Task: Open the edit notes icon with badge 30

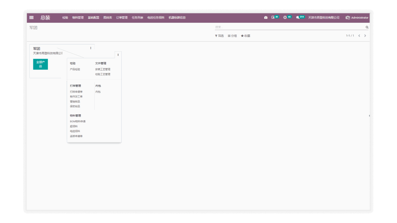Action: pyautogui.click(x=273, y=17)
